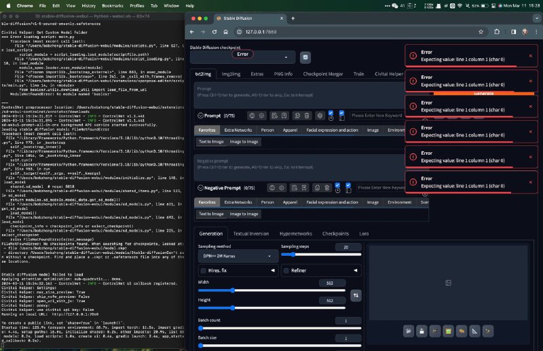The image size is (543, 351).
Task: Switch to the Extras tab
Action: [x=257, y=74]
